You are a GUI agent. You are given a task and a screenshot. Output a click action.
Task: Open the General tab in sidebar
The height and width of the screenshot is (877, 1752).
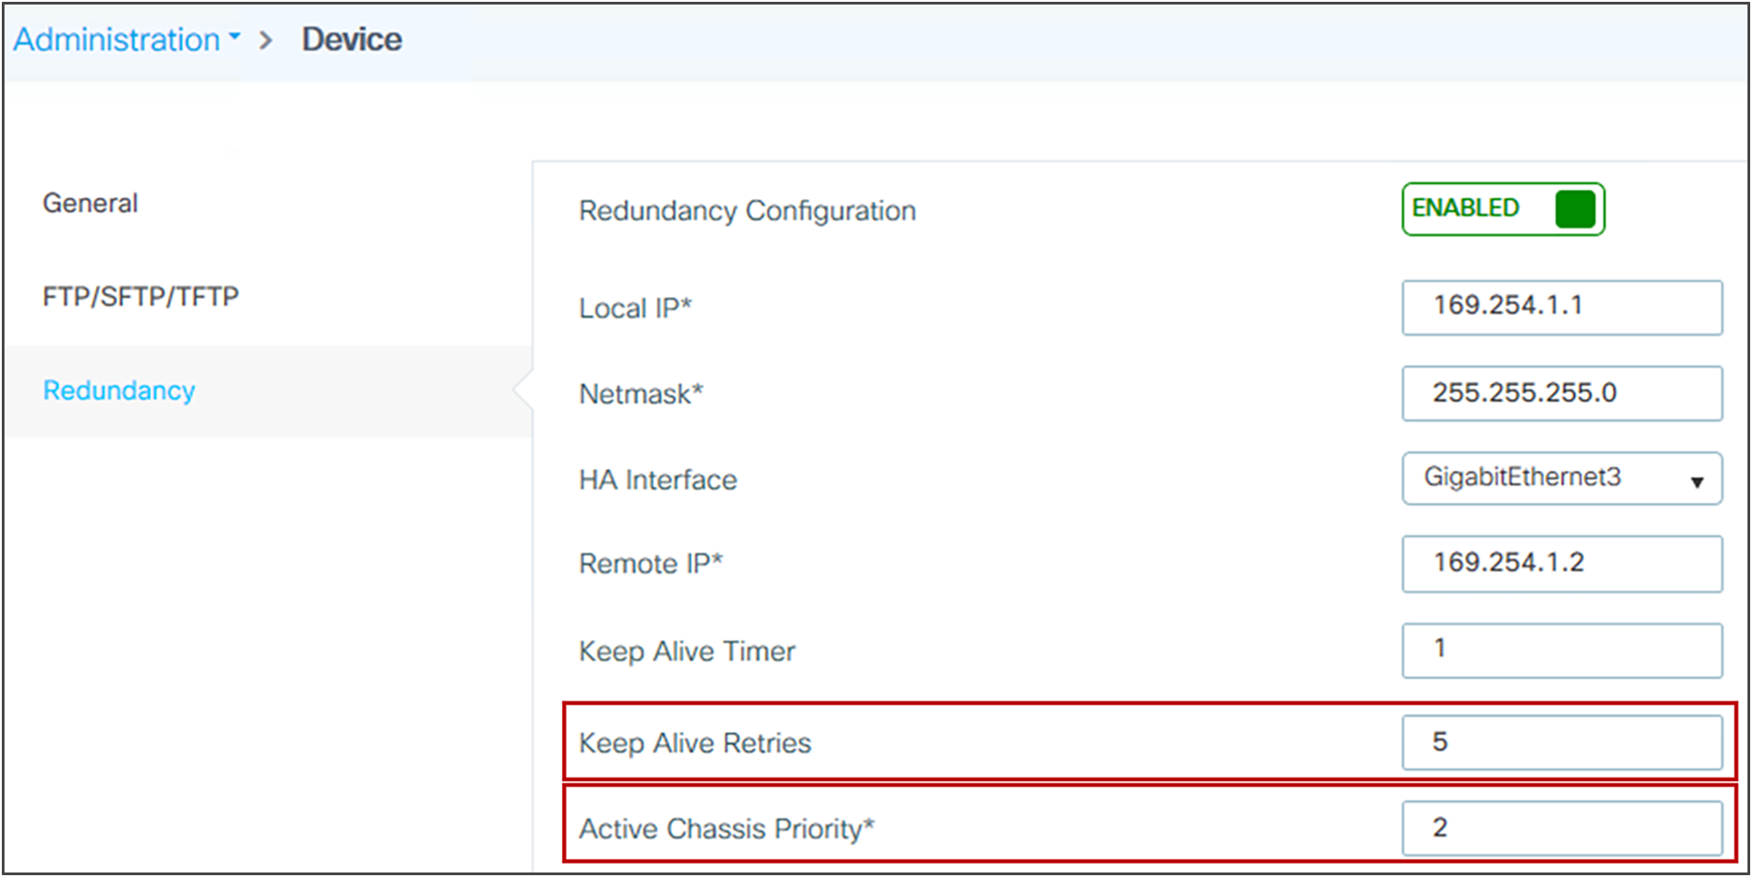click(x=91, y=203)
